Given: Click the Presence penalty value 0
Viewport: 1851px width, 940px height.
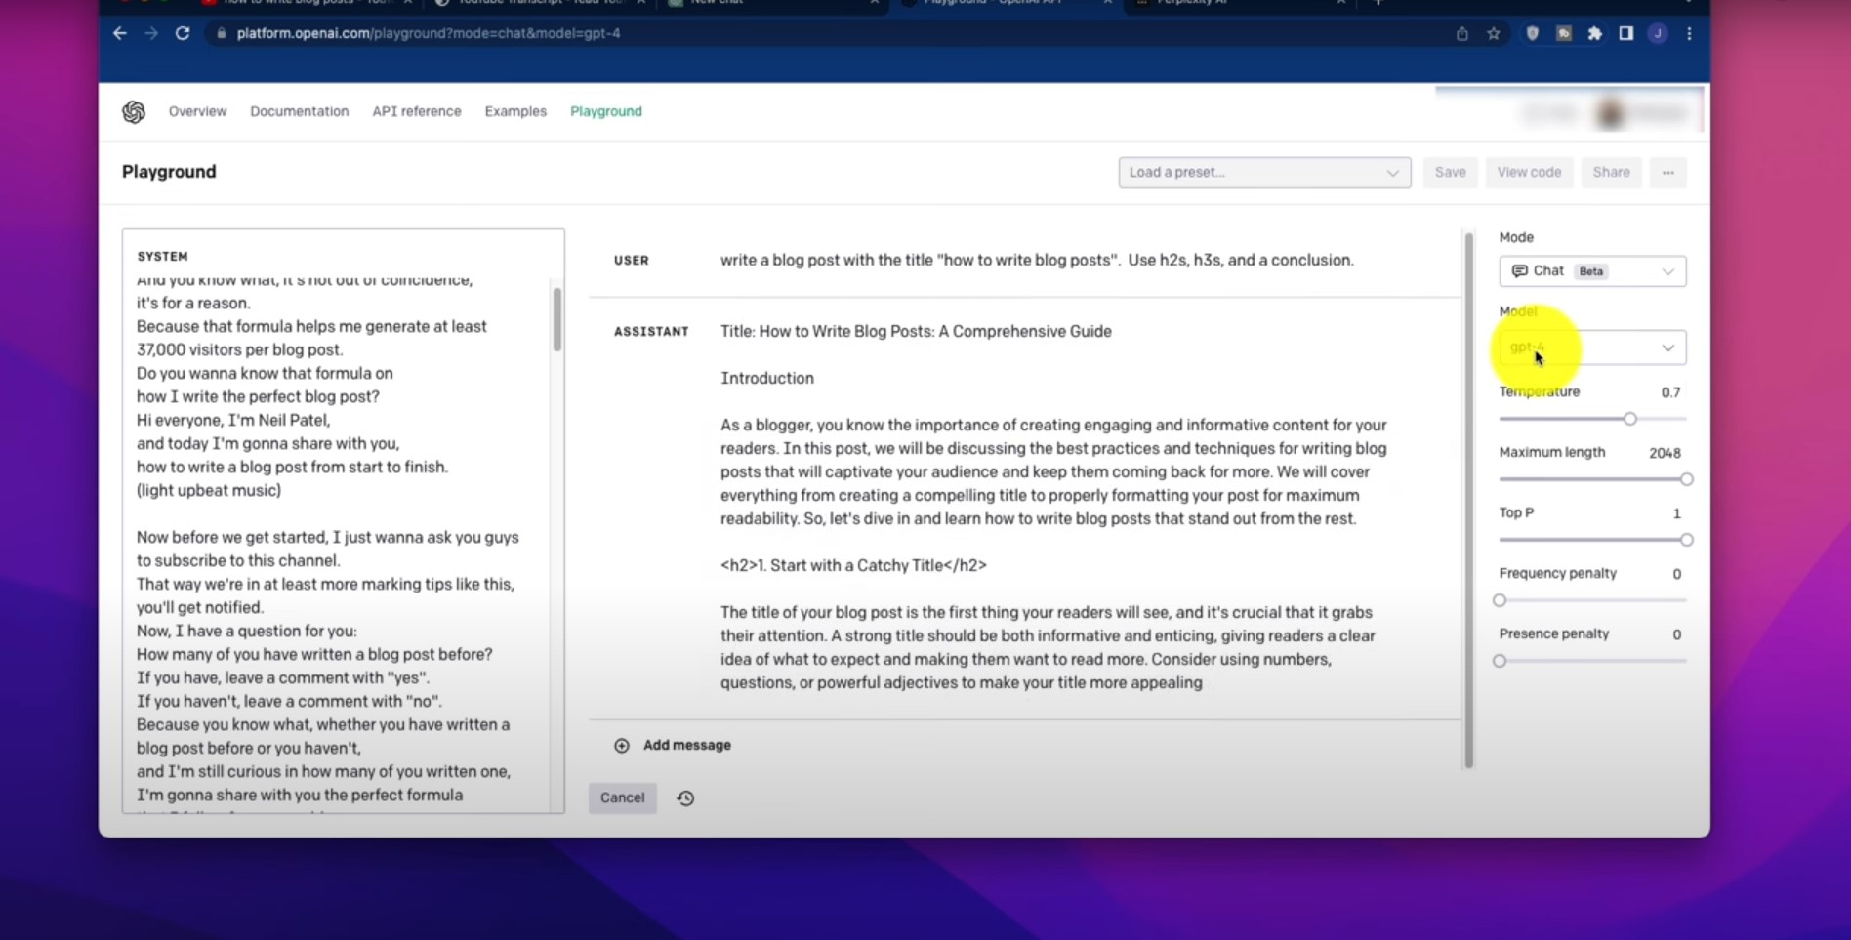Looking at the screenshot, I should (x=1676, y=634).
